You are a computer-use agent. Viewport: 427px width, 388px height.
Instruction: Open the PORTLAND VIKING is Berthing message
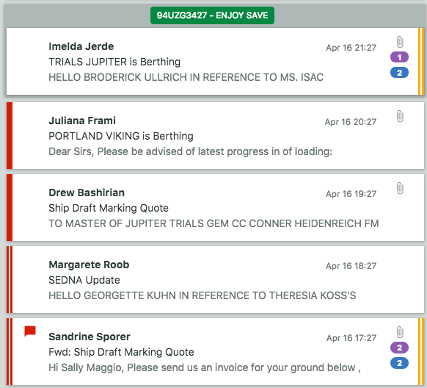coord(215,135)
